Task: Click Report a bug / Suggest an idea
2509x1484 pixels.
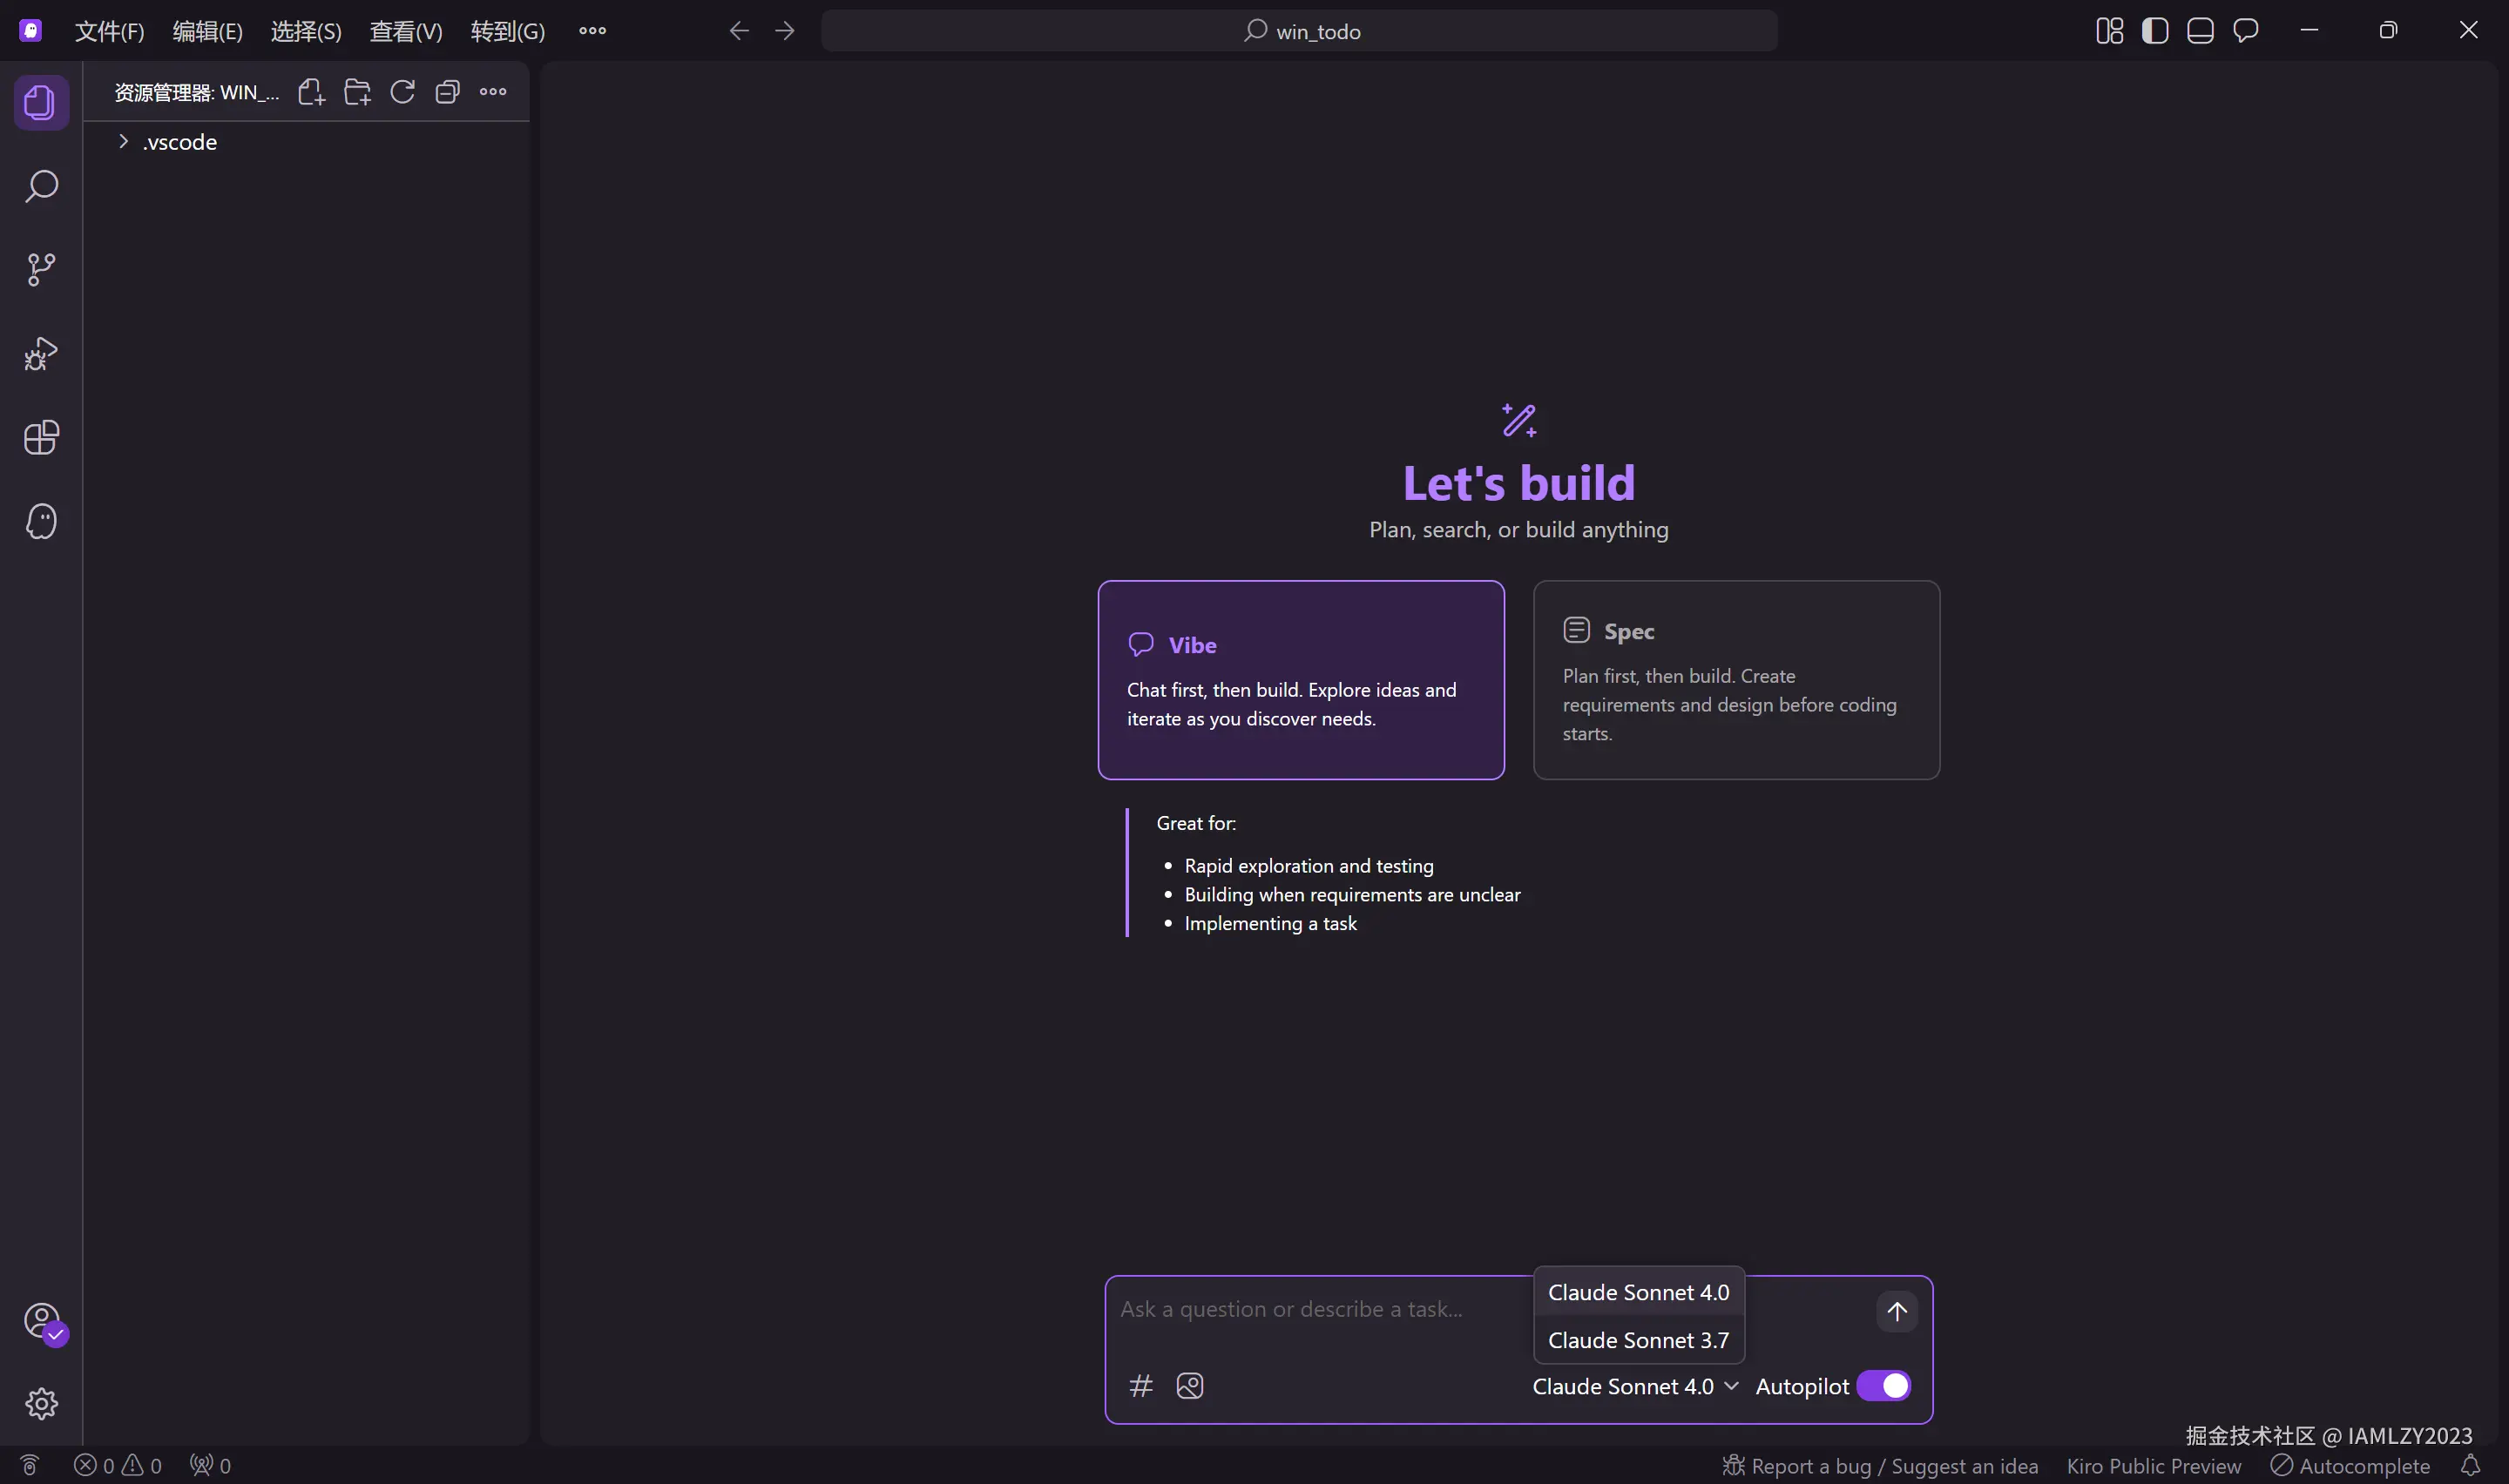Action: [x=1880, y=1466]
